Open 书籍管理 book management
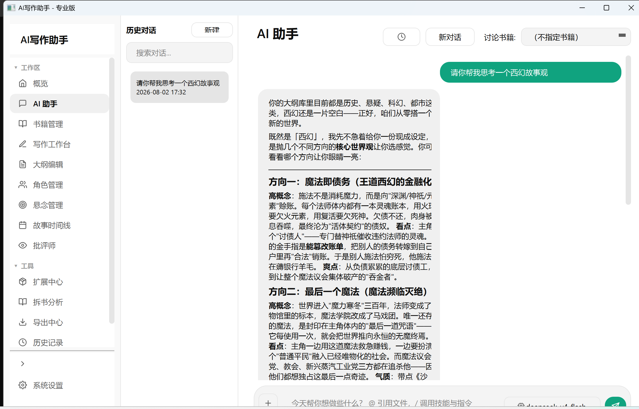 (x=59, y=124)
